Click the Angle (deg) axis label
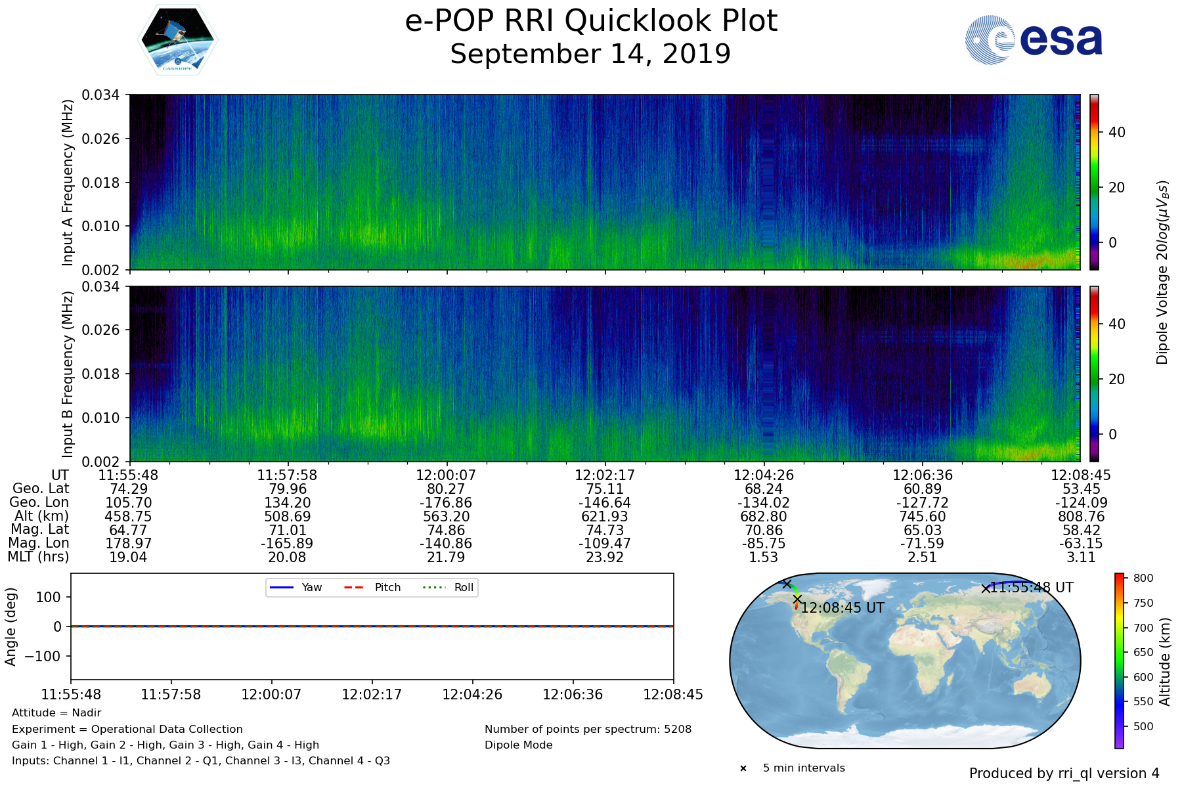Screen dimensions: 1182x788 [11, 627]
